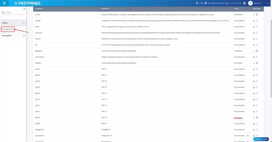Click the underlined status of php74

(238, 118)
